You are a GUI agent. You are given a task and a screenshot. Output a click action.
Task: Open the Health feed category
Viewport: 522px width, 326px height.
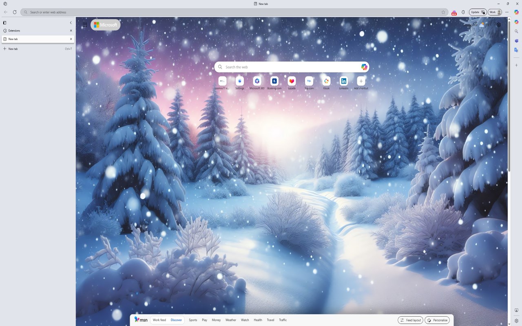[x=258, y=320]
